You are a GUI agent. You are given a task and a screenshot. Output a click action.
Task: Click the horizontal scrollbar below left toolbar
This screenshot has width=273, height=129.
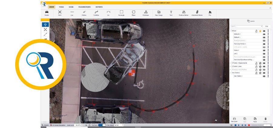pos(45,122)
